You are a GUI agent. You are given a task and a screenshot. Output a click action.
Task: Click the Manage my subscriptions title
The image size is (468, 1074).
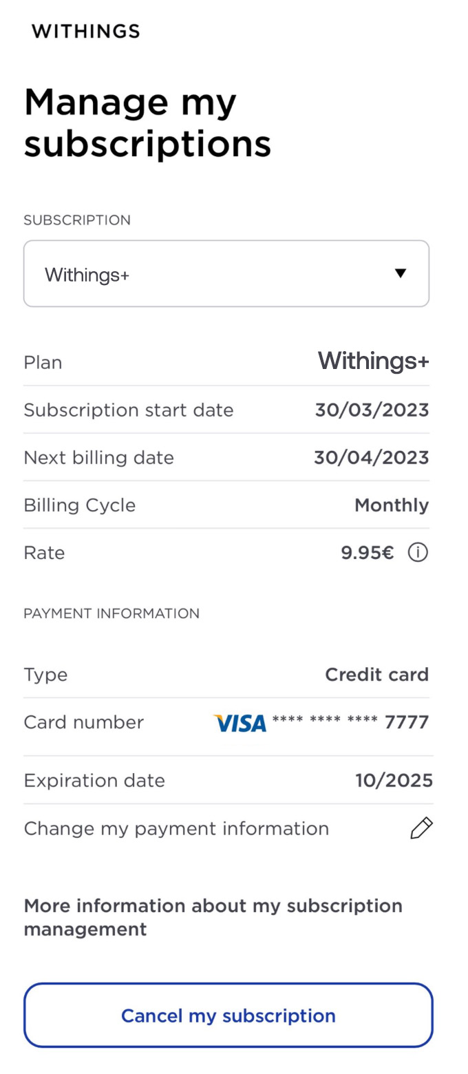[147, 122]
